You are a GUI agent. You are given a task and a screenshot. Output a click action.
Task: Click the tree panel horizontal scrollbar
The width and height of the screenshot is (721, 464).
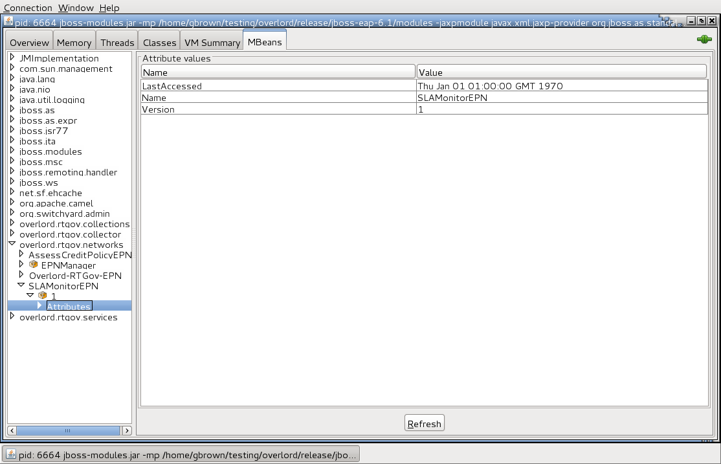68,430
